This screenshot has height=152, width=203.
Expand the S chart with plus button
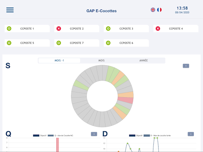pos(186,66)
